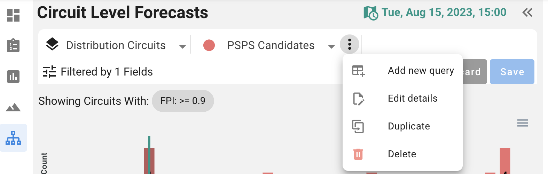
Task: Choose Delete from the context menu
Action: 402,154
